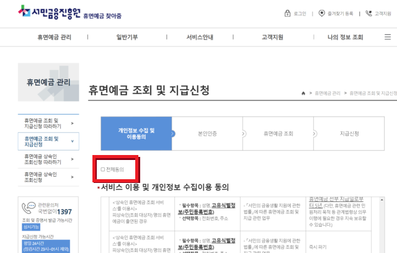Viewport: 397px width, 253px height.
Task: Open the 고객지원 link in top header
Action: pos(383,14)
